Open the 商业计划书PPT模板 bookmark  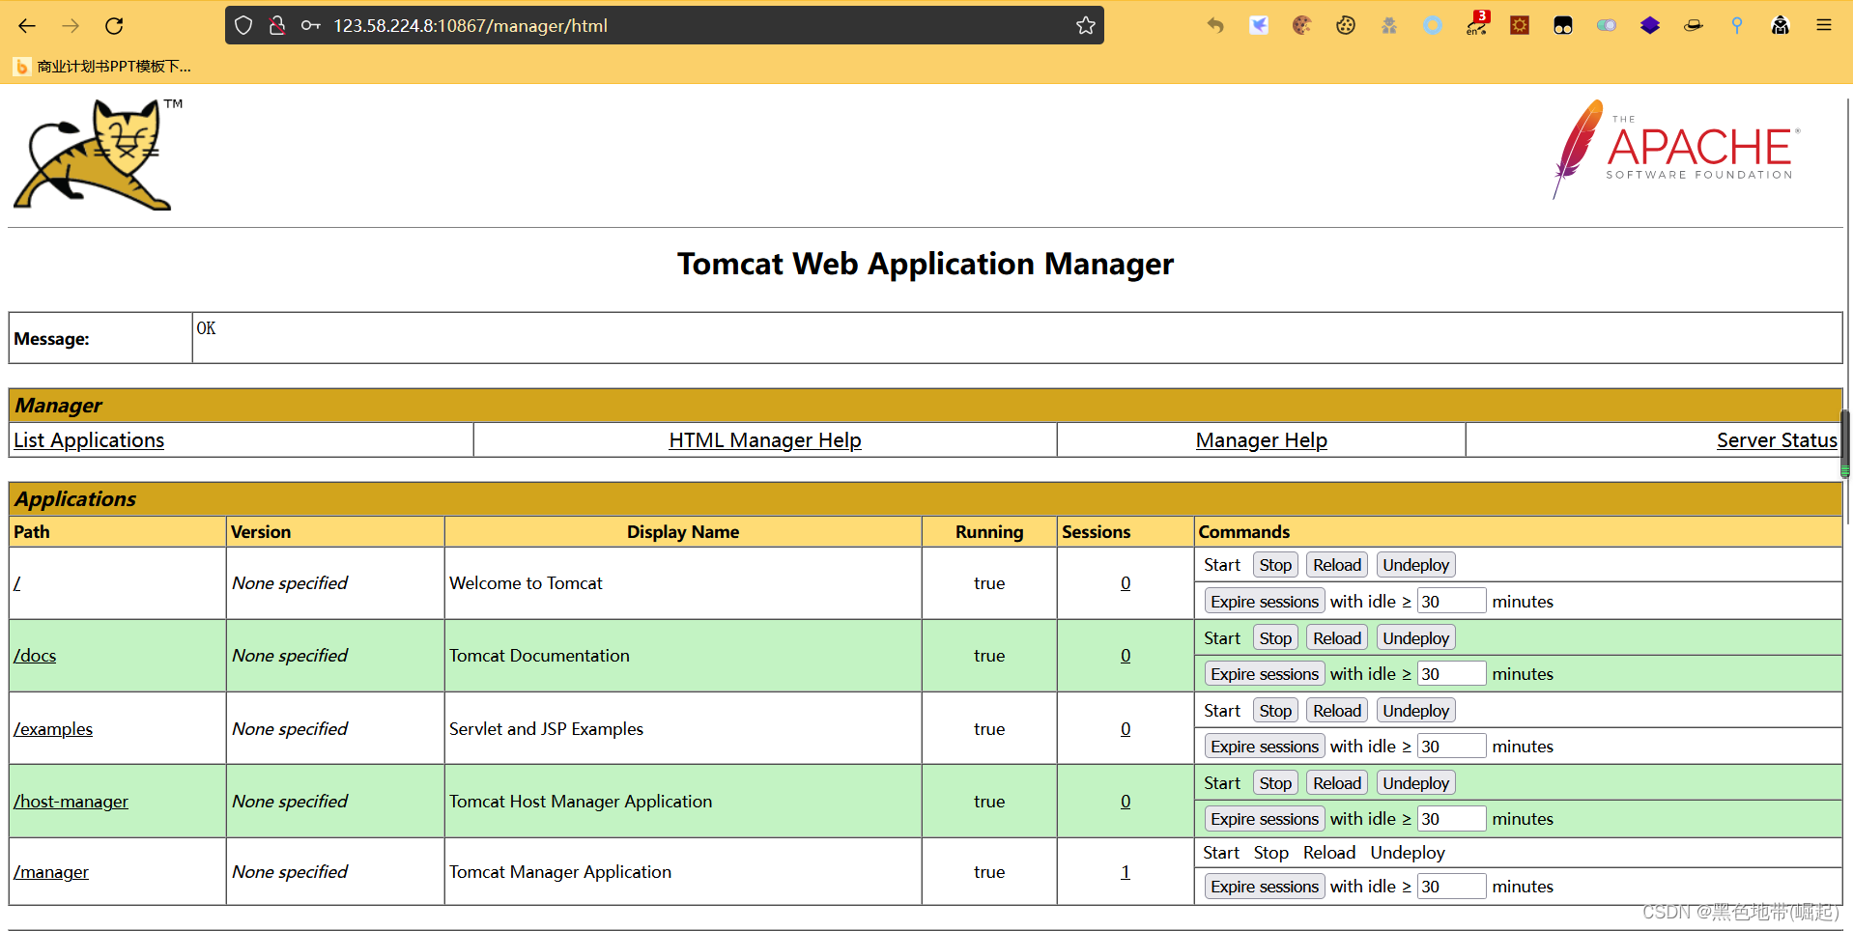click(104, 66)
